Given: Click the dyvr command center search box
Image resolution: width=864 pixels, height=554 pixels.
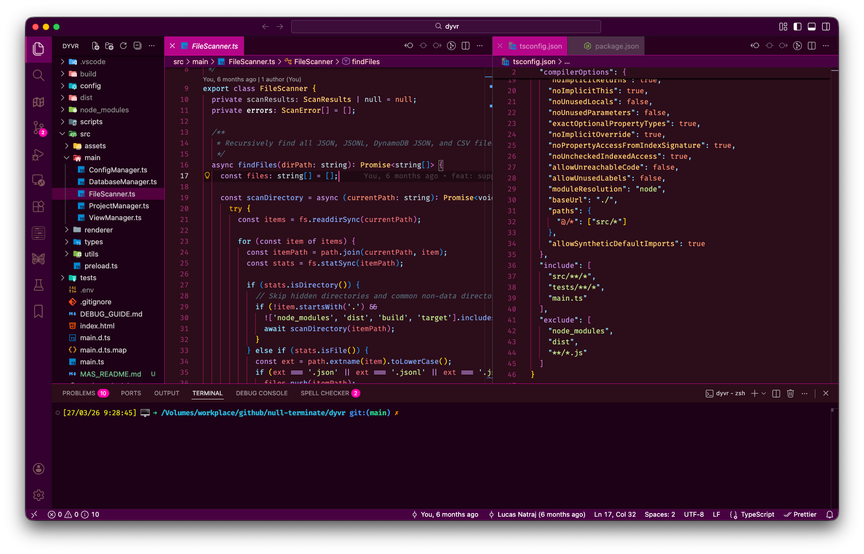Looking at the screenshot, I should tap(446, 26).
